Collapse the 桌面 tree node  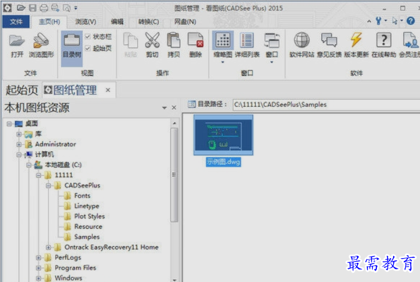pos(9,124)
